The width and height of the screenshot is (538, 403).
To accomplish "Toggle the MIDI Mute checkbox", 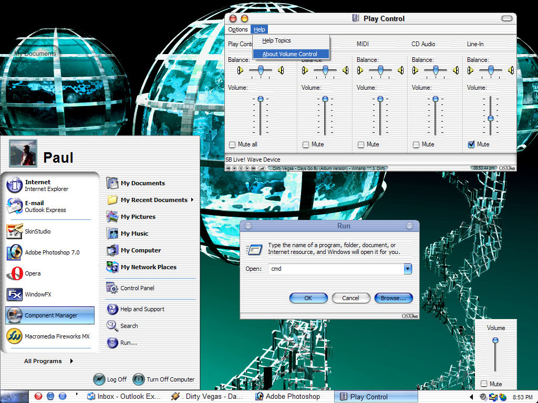I will (x=361, y=145).
